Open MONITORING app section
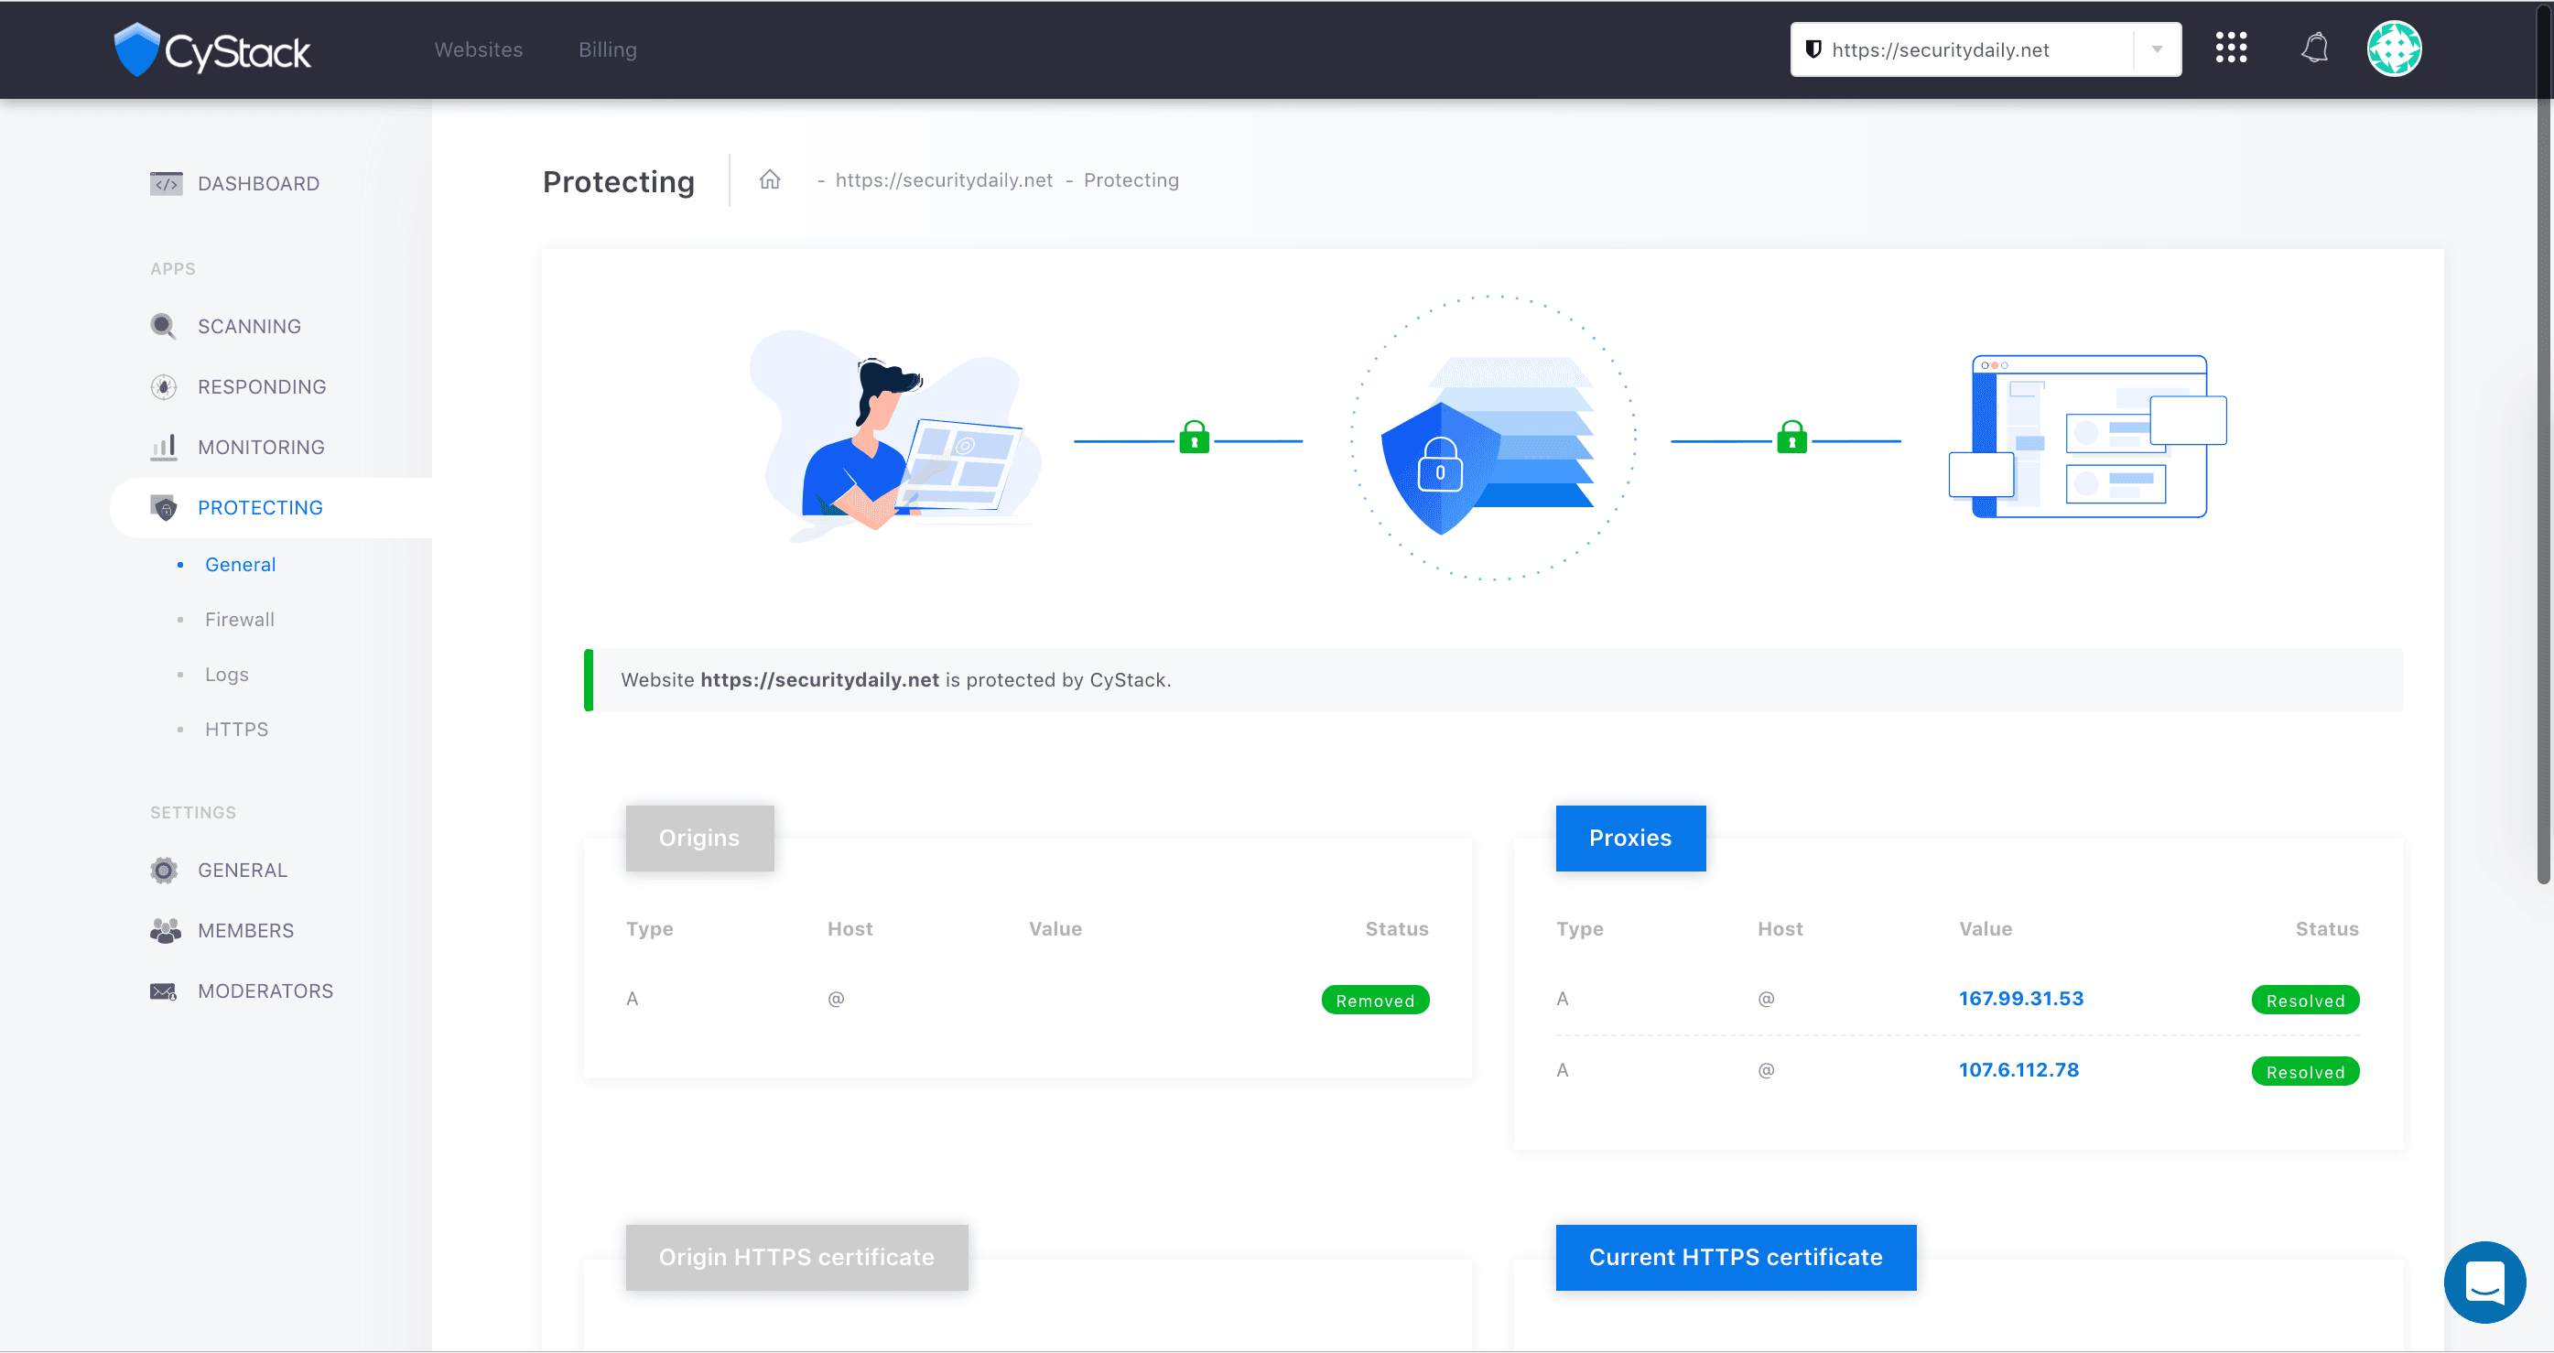Viewport: 2554px width, 1353px height. point(261,447)
